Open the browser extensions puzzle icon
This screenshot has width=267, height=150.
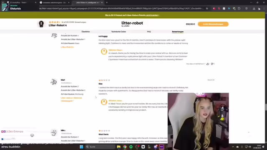(239, 8)
